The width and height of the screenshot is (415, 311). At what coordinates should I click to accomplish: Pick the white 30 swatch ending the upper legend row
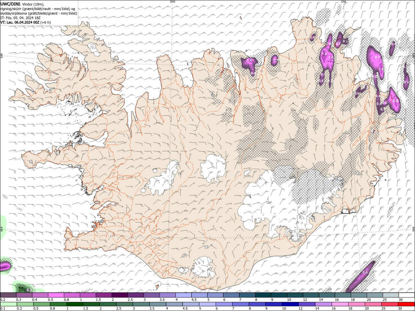(407, 295)
